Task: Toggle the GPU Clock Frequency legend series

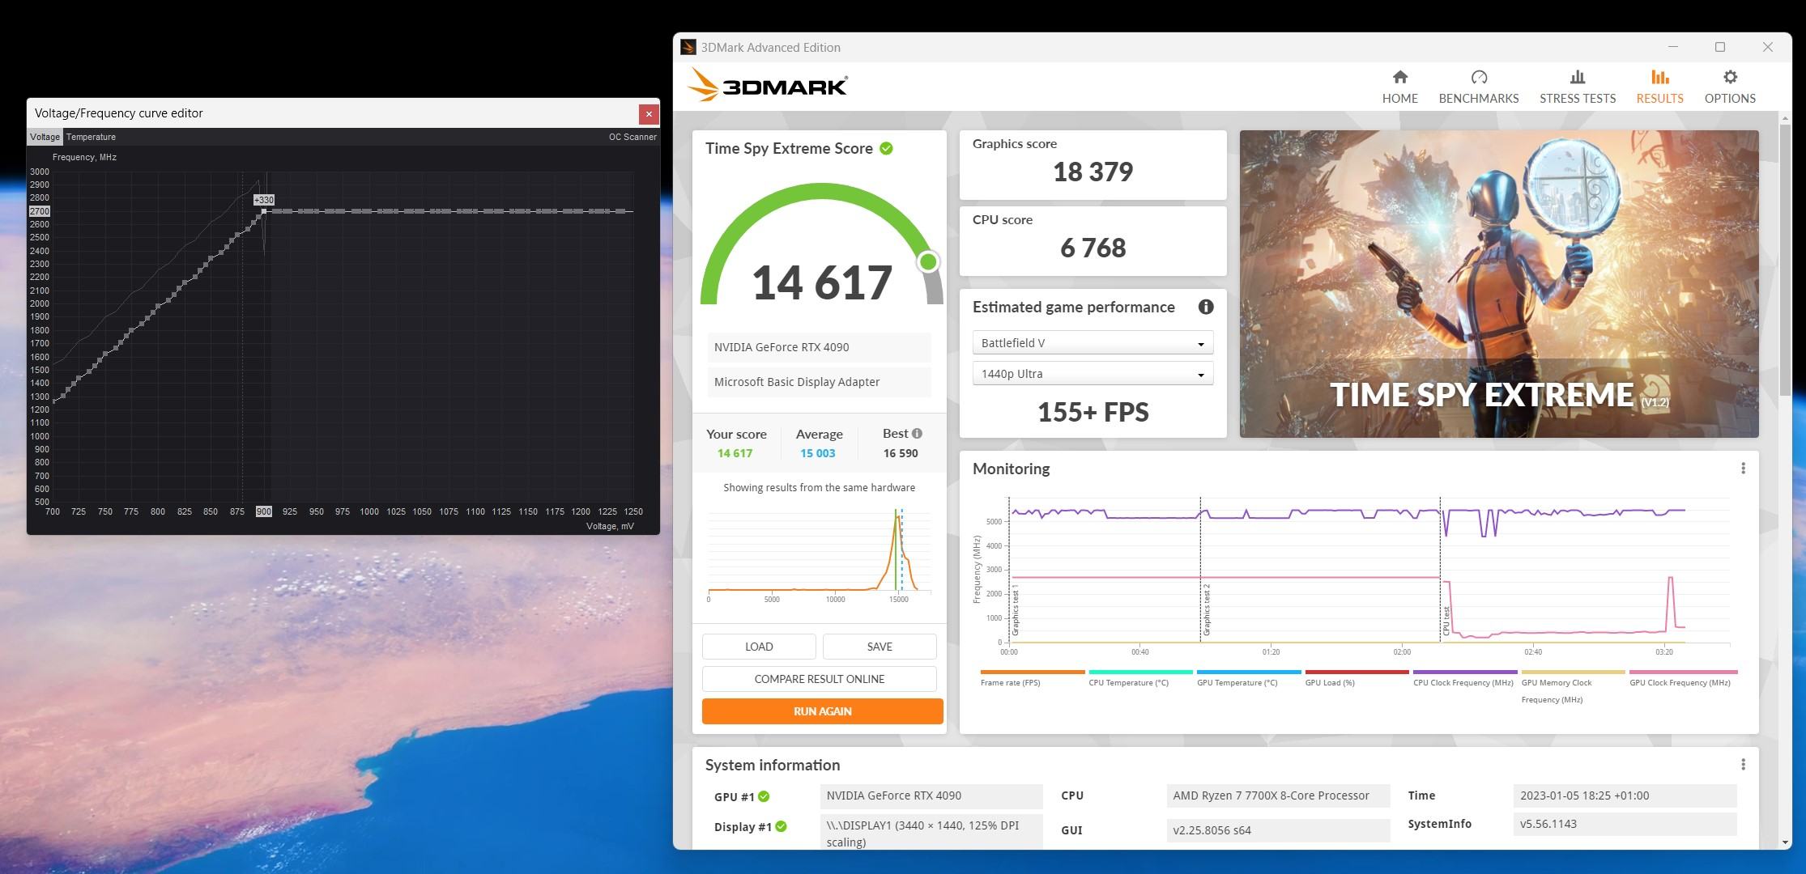Action: pyautogui.click(x=1682, y=678)
